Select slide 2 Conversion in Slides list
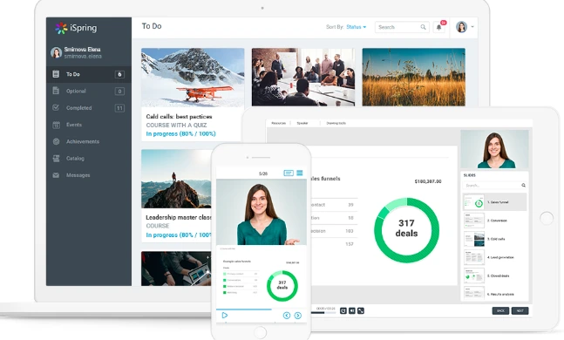Screen dimensions: 564x340 tap(494, 221)
